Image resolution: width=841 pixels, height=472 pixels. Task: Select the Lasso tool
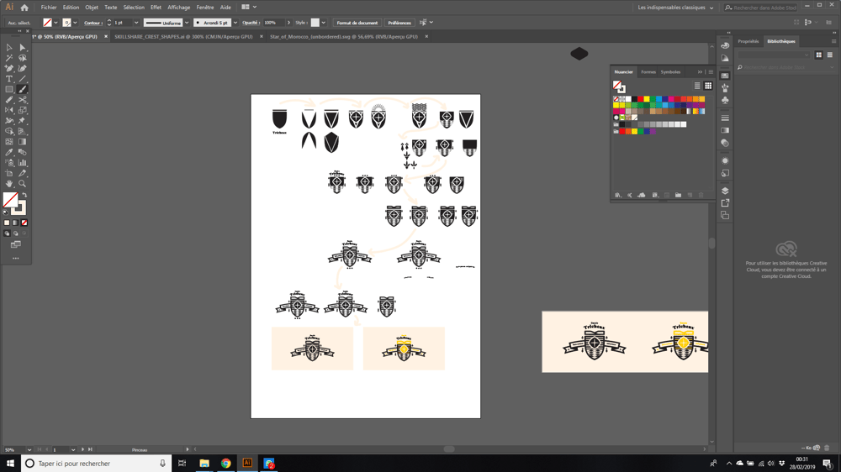coord(23,58)
